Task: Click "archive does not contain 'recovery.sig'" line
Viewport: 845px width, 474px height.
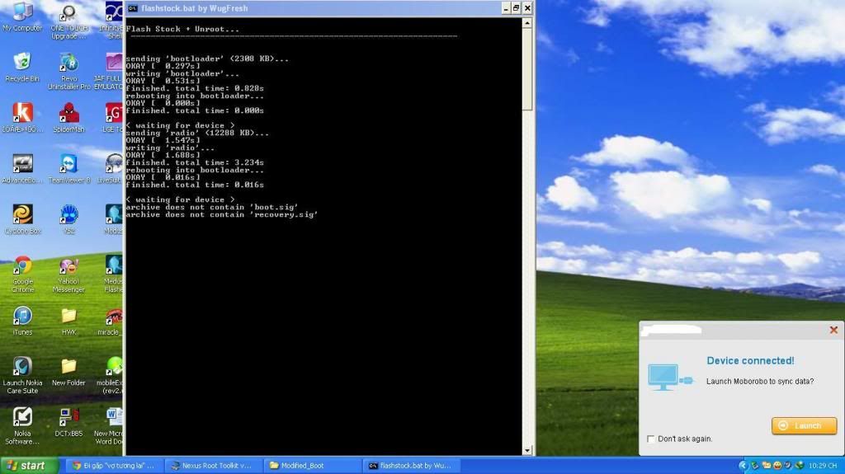Action: pyautogui.click(x=221, y=214)
